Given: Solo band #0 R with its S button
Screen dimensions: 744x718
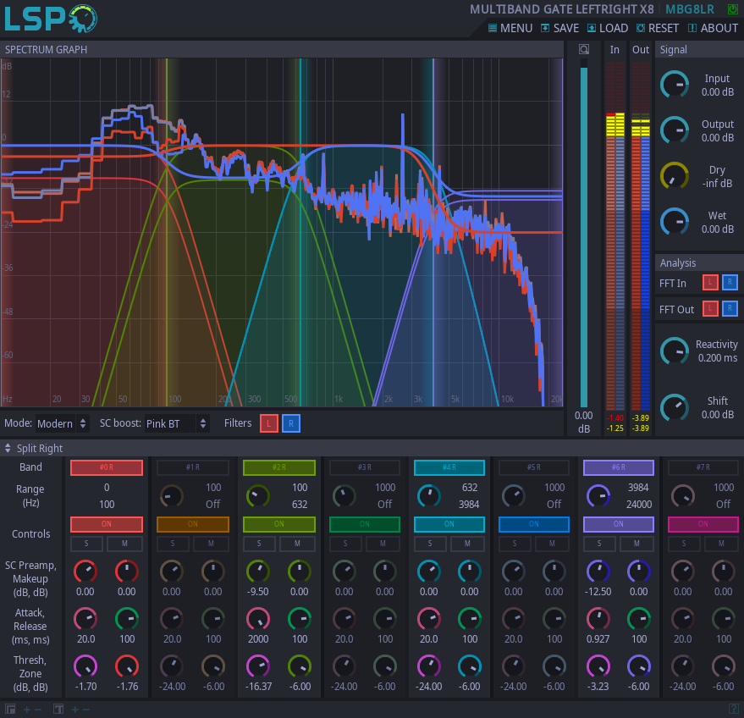Looking at the screenshot, I should pos(86,544).
